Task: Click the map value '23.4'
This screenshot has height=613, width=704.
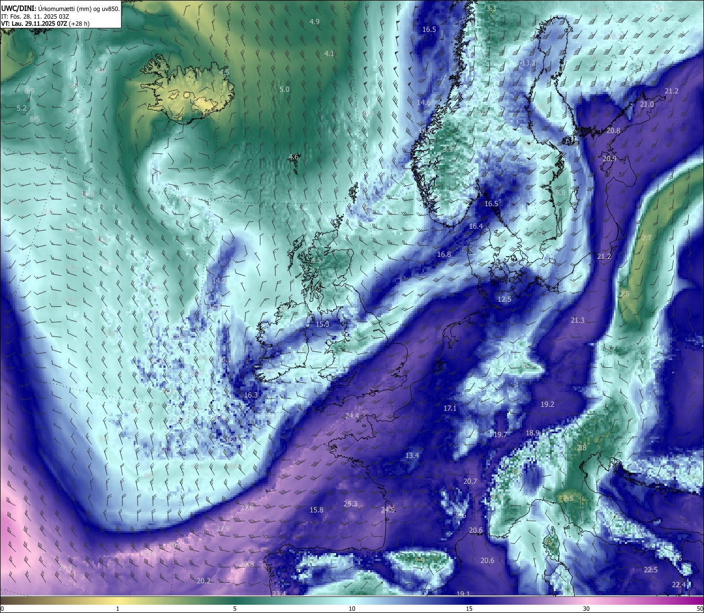Action: (x=279, y=594)
